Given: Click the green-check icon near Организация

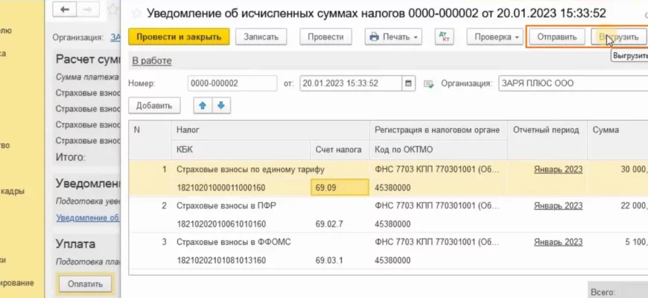Looking at the screenshot, I should tap(428, 84).
